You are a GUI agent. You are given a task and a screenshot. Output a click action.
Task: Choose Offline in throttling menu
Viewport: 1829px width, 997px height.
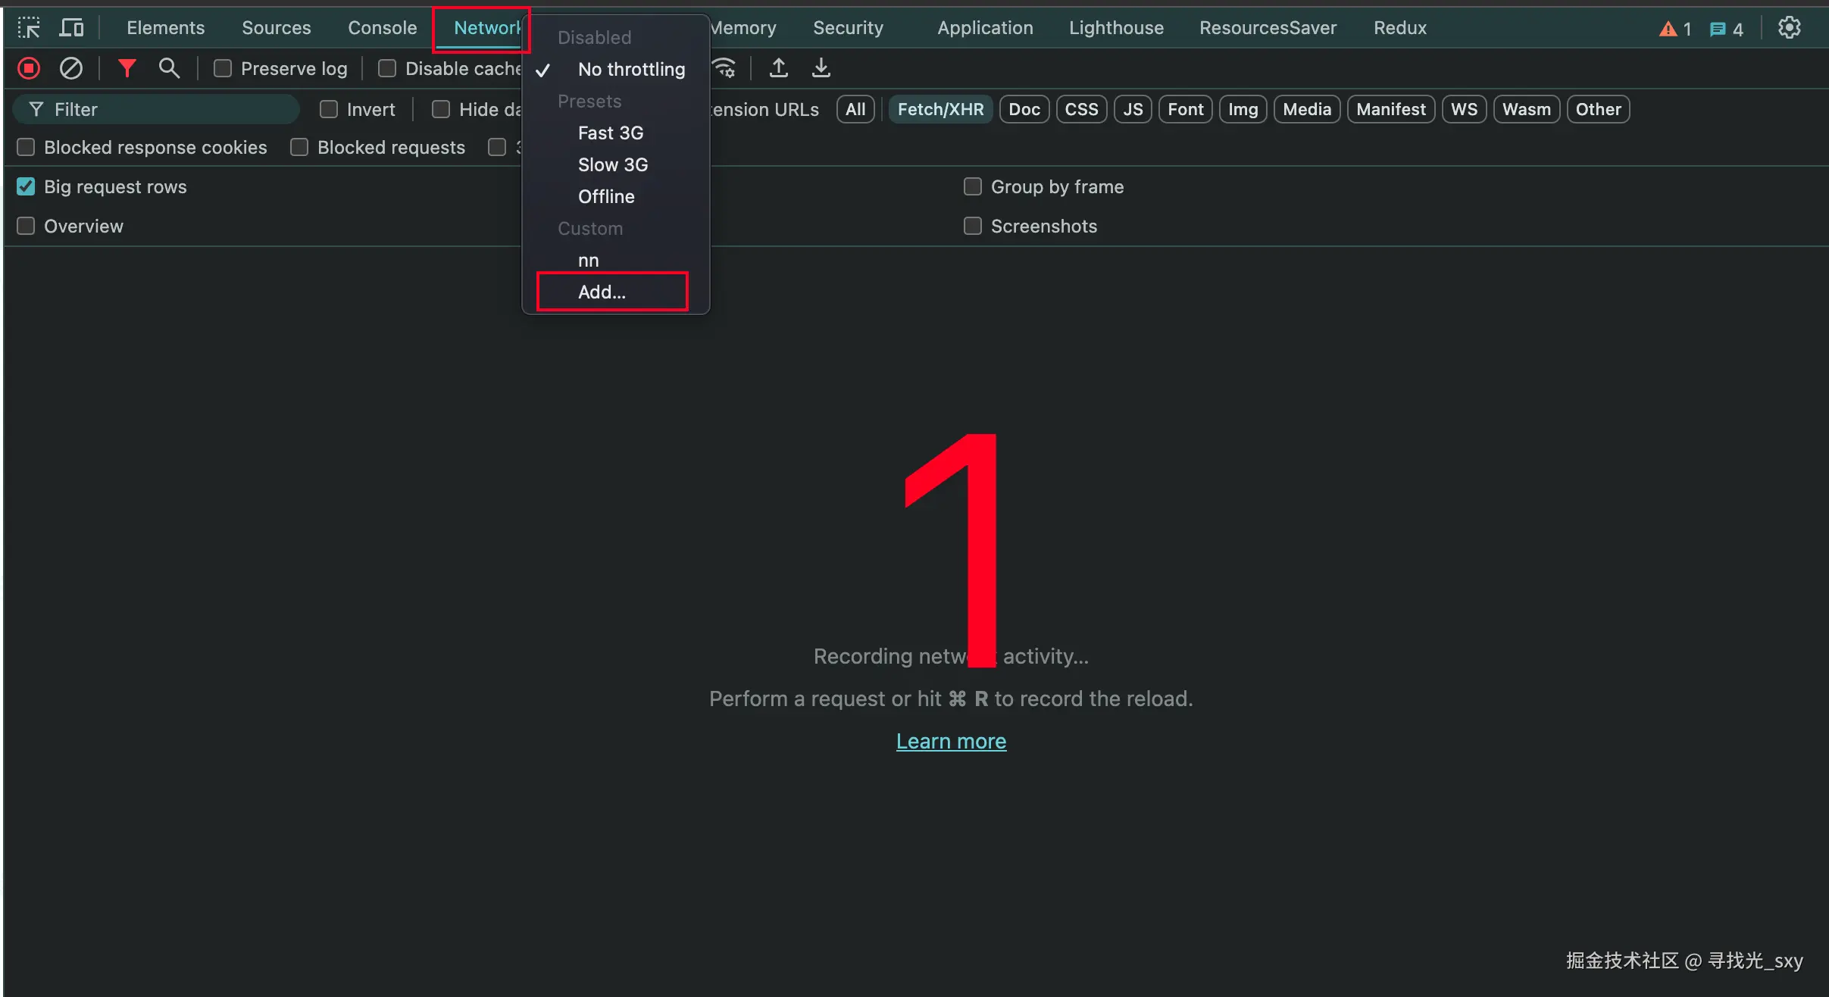[605, 196]
